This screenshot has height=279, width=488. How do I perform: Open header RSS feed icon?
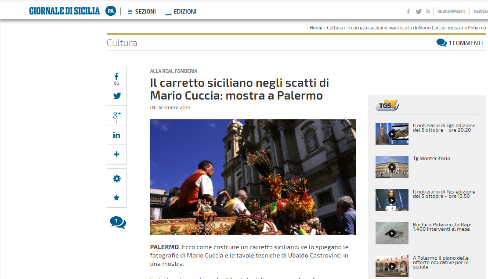click(428, 11)
